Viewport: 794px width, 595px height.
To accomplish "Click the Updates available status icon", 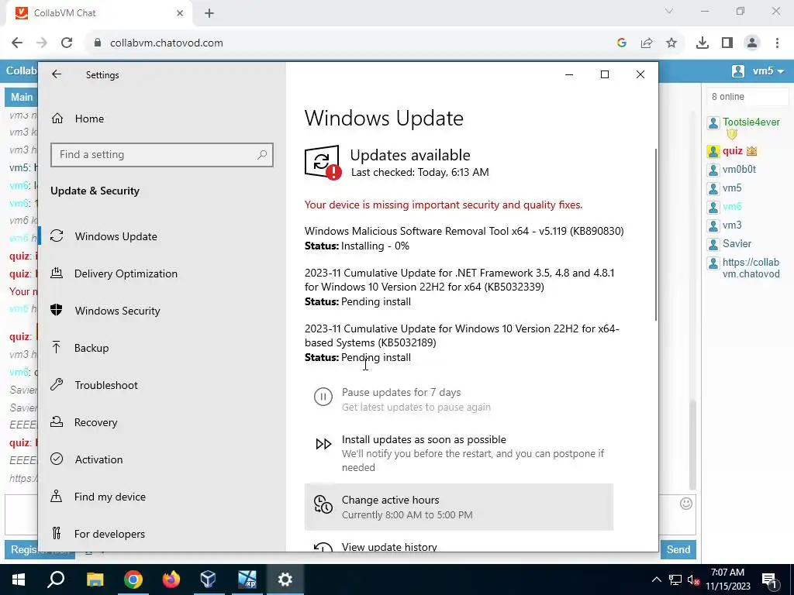I will point(323,163).
